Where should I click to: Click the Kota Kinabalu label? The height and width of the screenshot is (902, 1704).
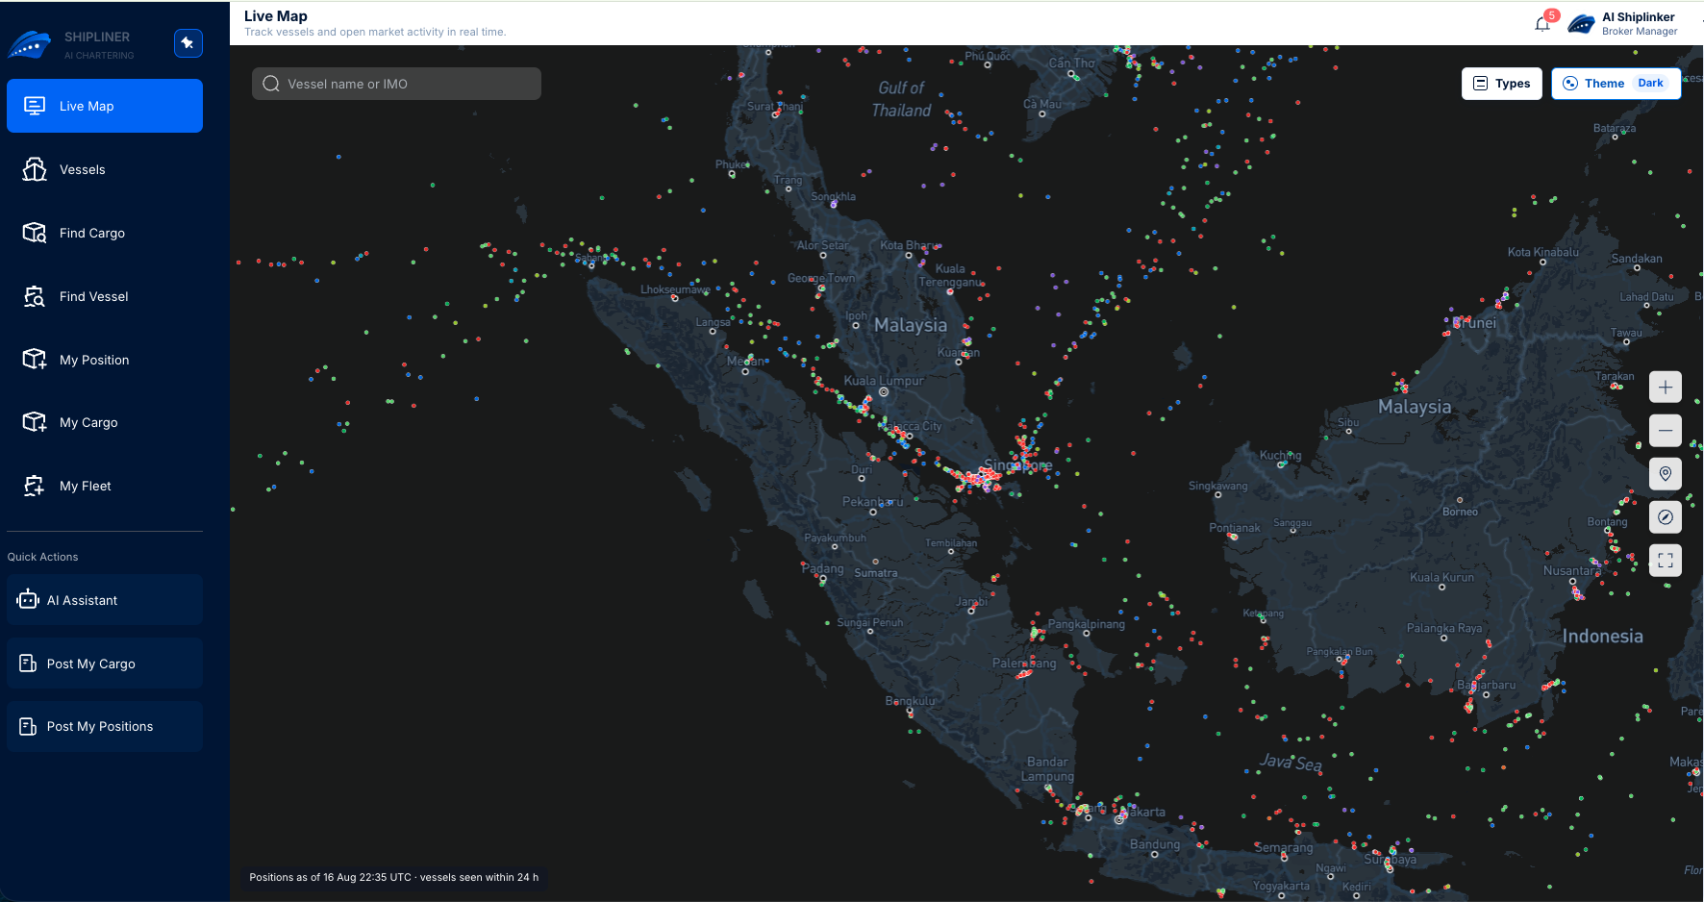coord(1542,252)
